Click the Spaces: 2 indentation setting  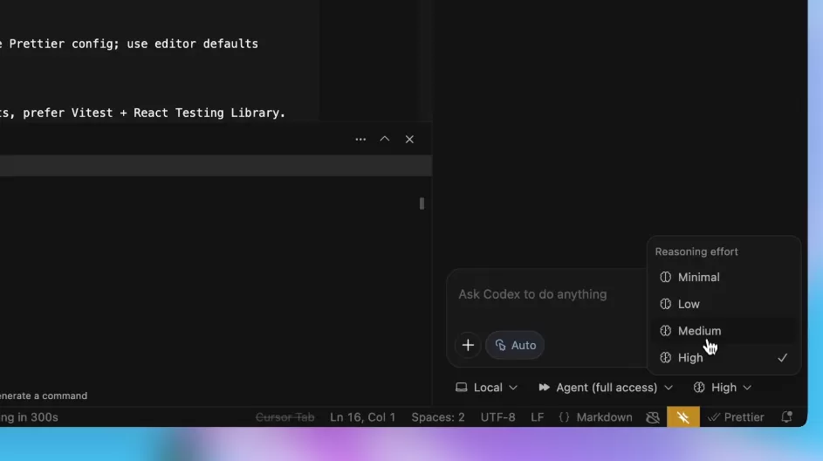(438, 417)
